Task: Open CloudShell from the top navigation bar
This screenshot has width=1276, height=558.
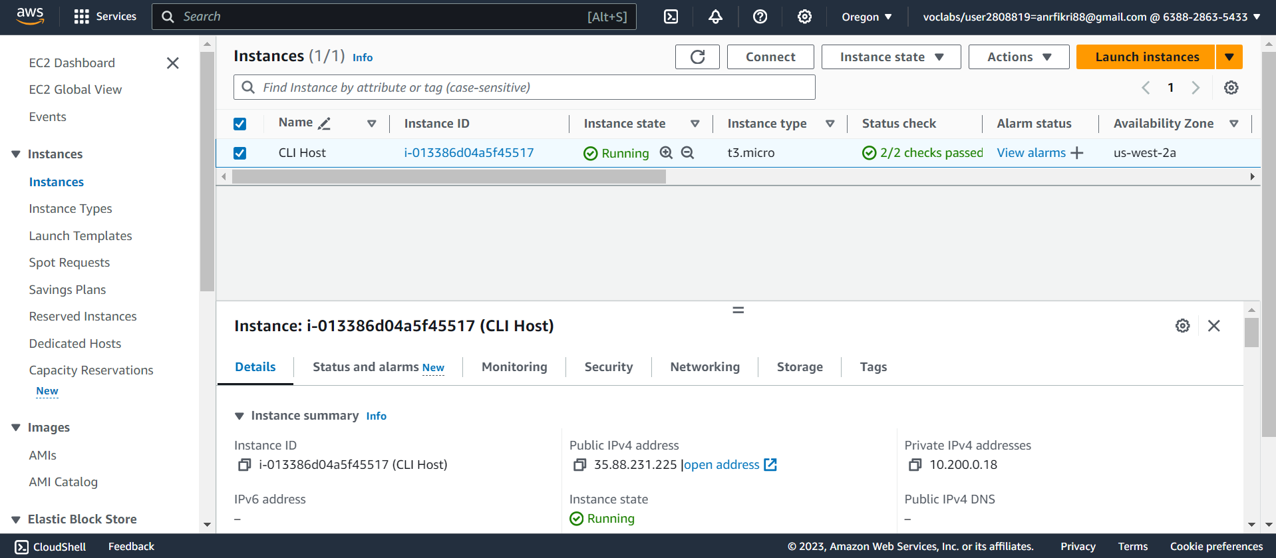Action: pos(671,17)
